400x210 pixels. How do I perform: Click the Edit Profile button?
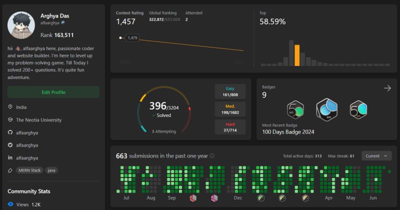(53, 92)
